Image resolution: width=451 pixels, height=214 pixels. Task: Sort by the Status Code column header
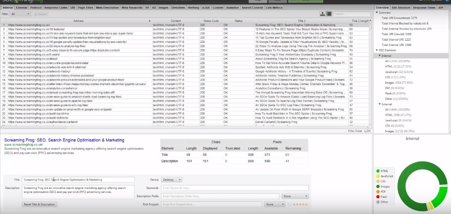[211, 21]
